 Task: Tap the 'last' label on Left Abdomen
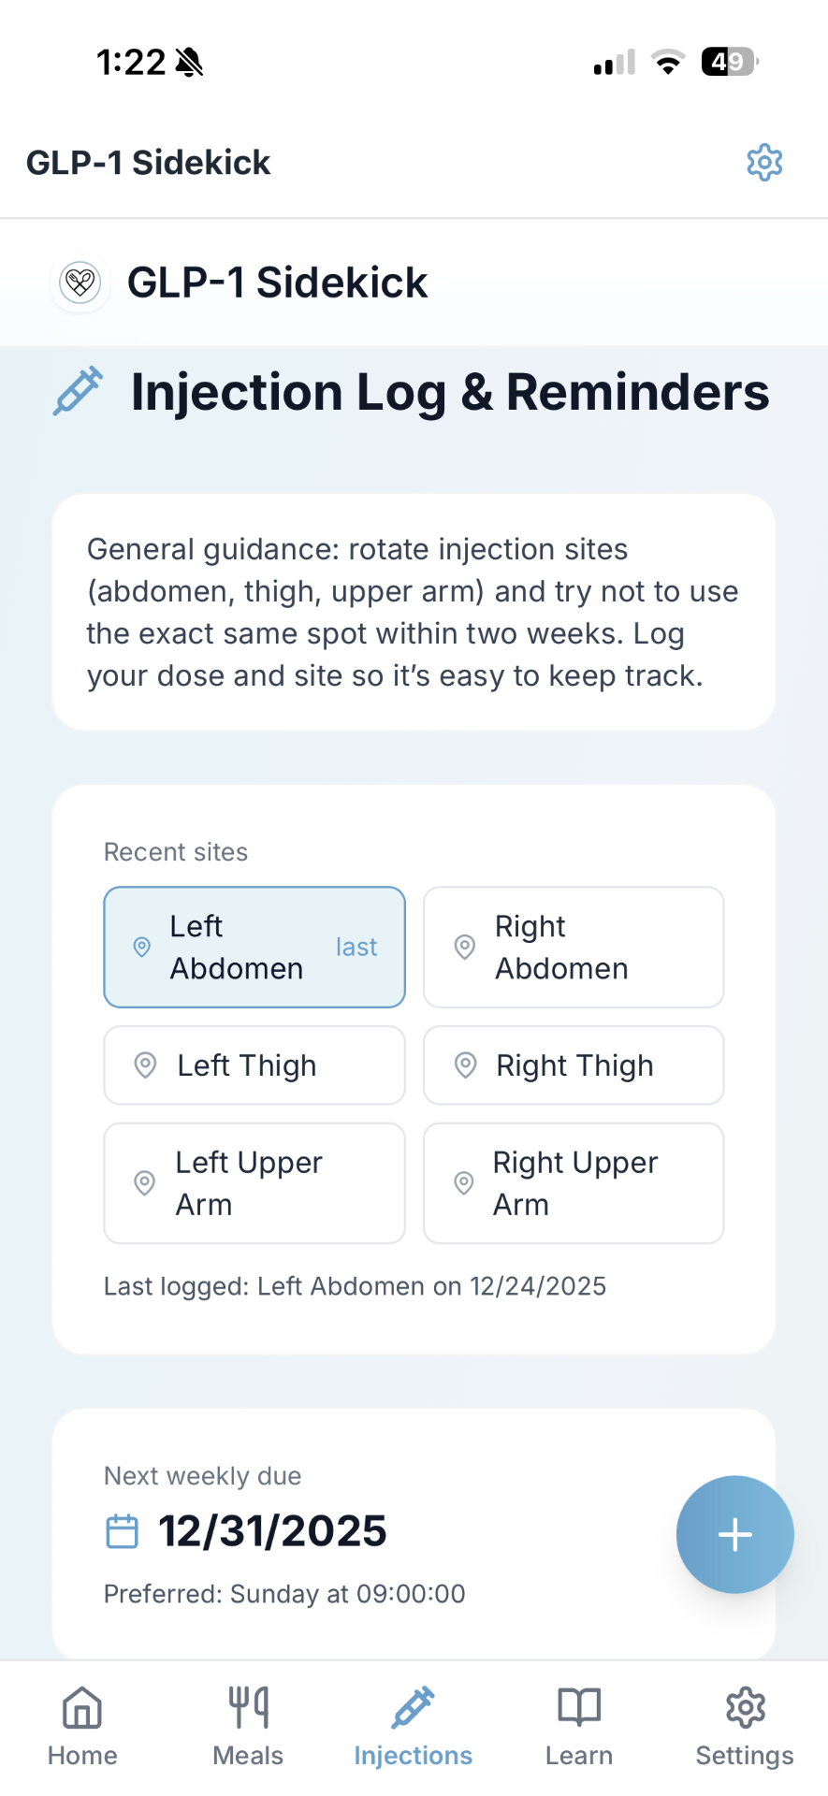(356, 947)
